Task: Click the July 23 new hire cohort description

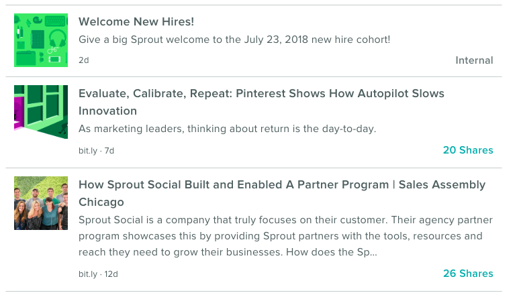Action: tap(234, 40)
